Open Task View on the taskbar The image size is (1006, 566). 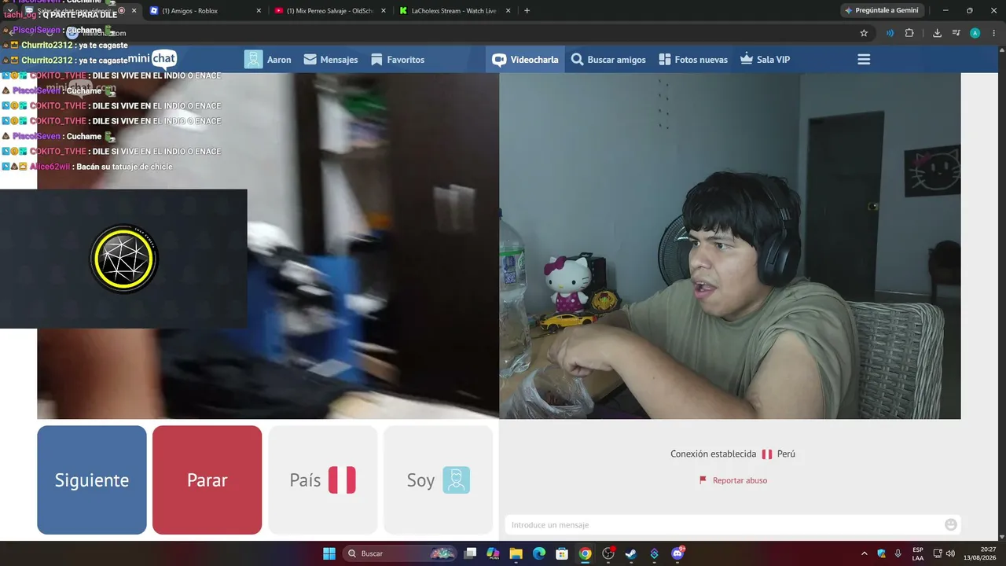470,553
